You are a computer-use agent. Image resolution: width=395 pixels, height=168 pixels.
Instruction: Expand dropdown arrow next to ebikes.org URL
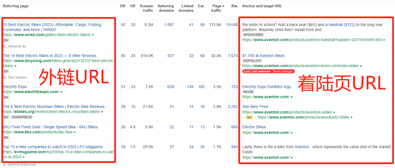[102, 112]
